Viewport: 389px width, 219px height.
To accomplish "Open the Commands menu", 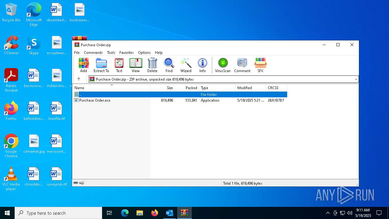I will click(x=93, y=53).
